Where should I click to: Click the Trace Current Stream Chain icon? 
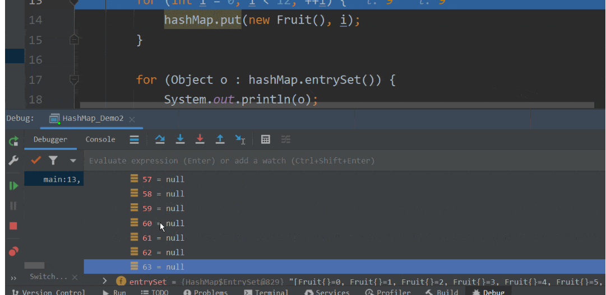pyautogui.click(x=285, y=139)
